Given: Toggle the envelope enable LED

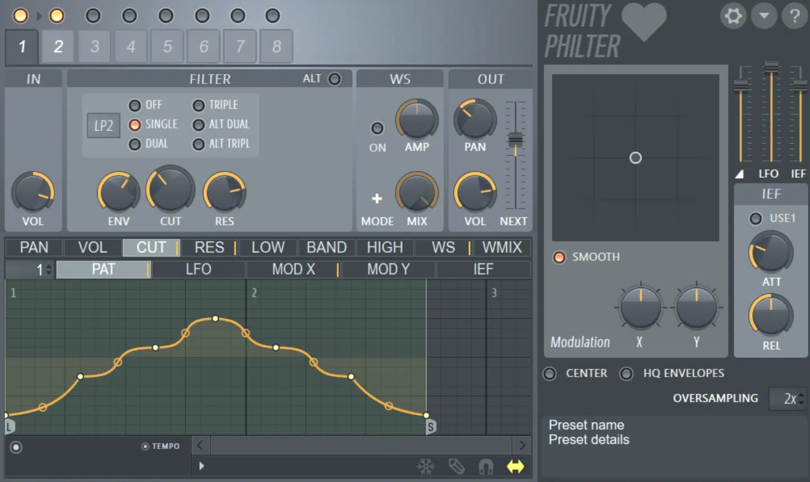Looking at the screenshot, I should 16,447.
